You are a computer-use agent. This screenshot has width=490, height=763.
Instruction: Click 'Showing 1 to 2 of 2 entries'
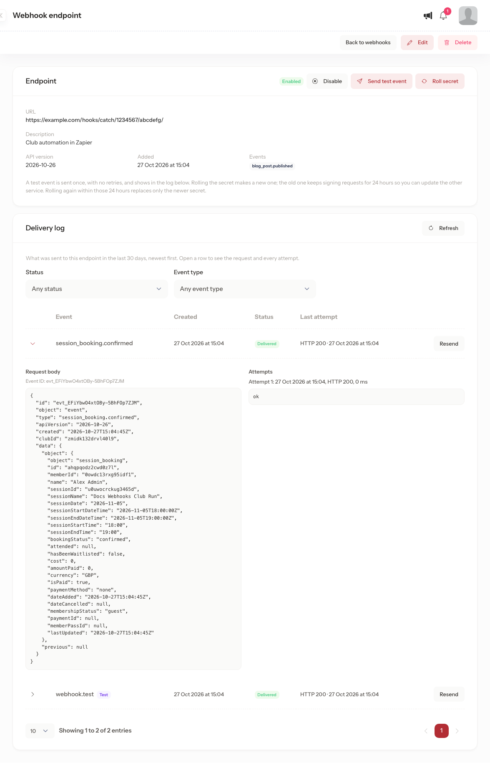(95, 731)
